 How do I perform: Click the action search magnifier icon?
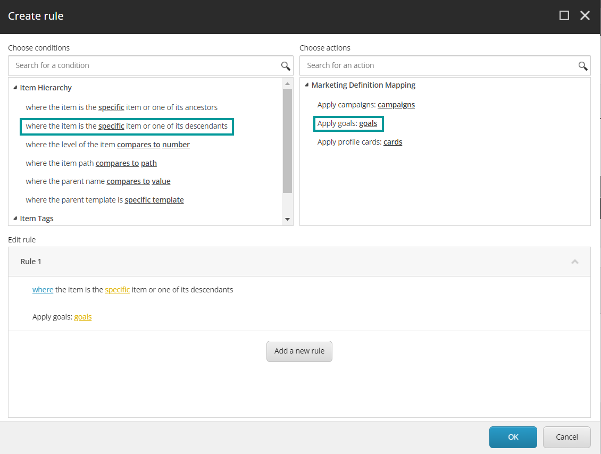pyautogui.click(x=583, y=66)
